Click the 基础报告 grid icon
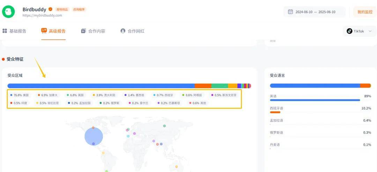 click(x=5, y=31)
